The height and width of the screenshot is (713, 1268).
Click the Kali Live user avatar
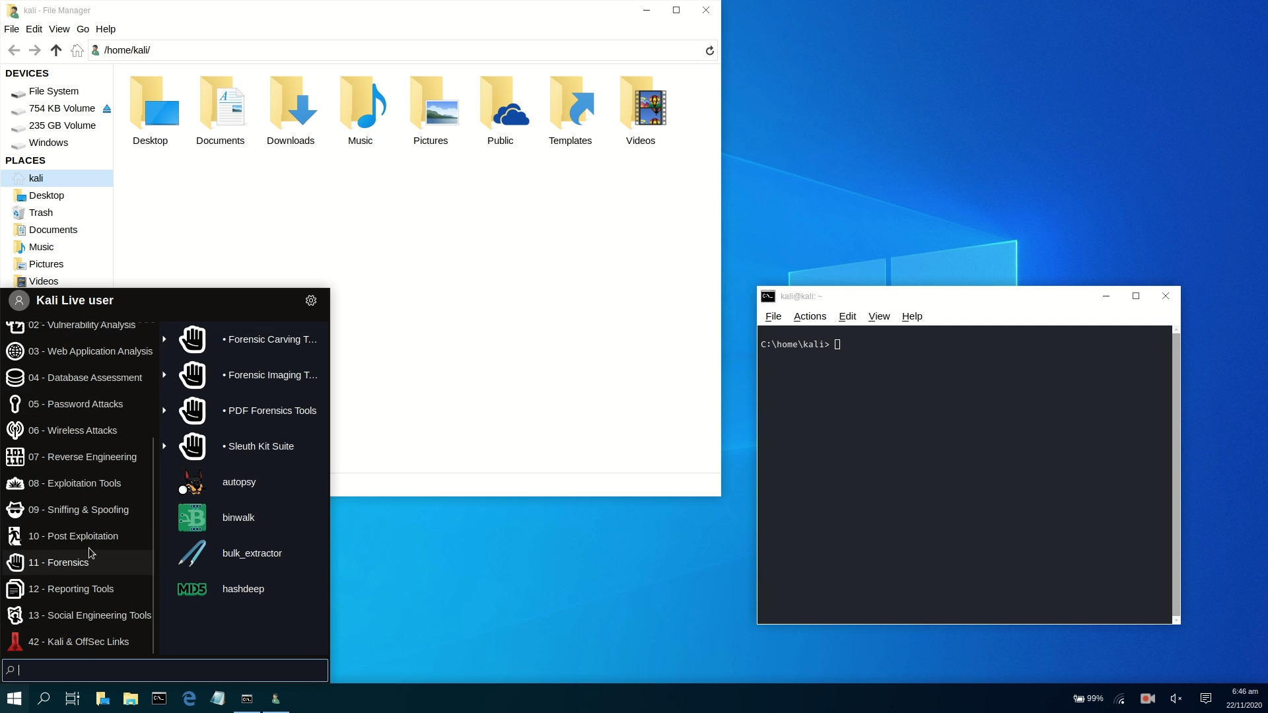point(19,300)
